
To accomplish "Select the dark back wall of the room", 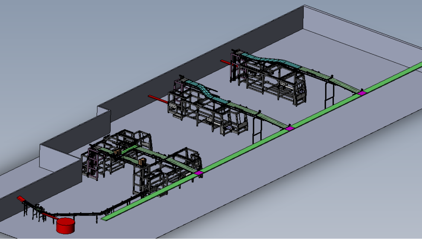I will pyautogui.click(x=204, y=54).
